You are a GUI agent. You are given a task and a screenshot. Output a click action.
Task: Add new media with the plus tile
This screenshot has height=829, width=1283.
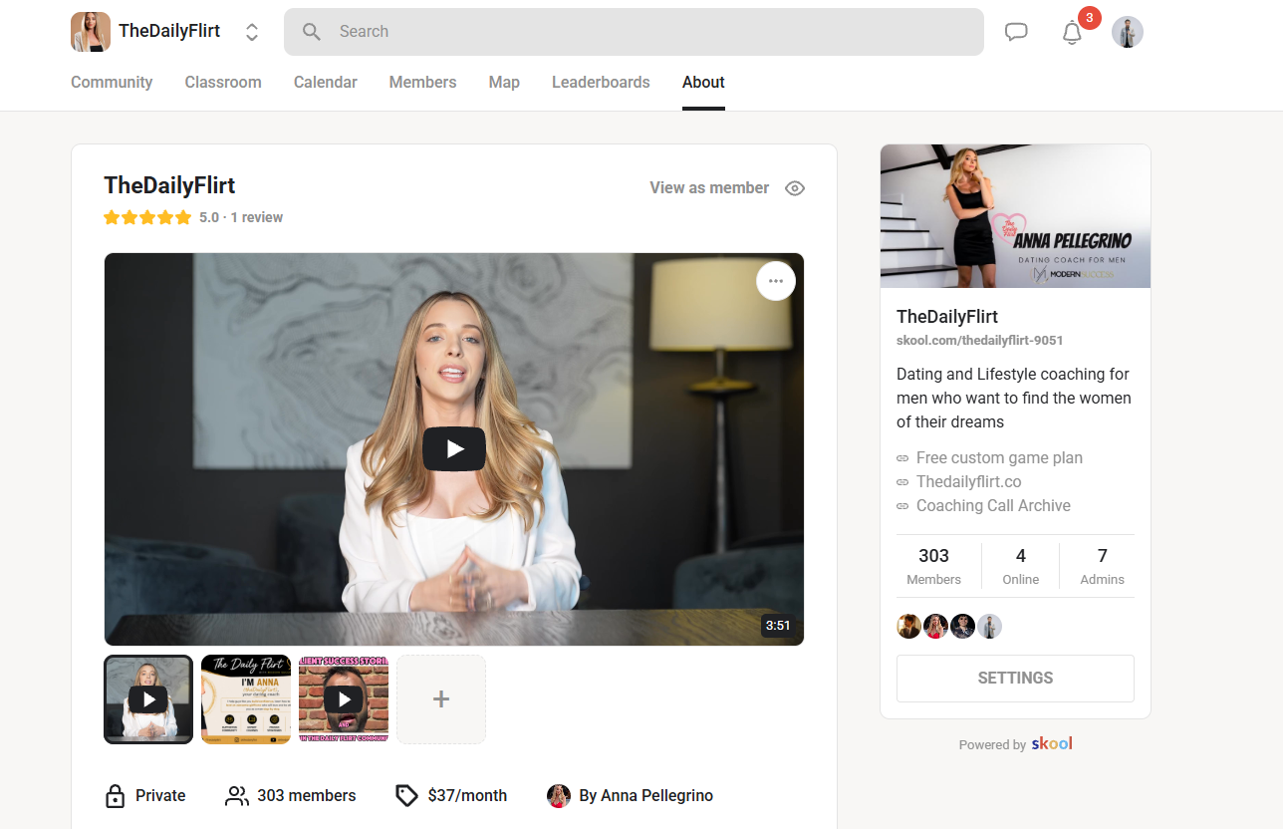click(441, 699)
